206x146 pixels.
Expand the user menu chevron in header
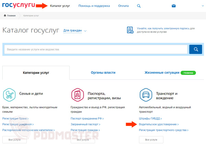click(x=203, y=6)
